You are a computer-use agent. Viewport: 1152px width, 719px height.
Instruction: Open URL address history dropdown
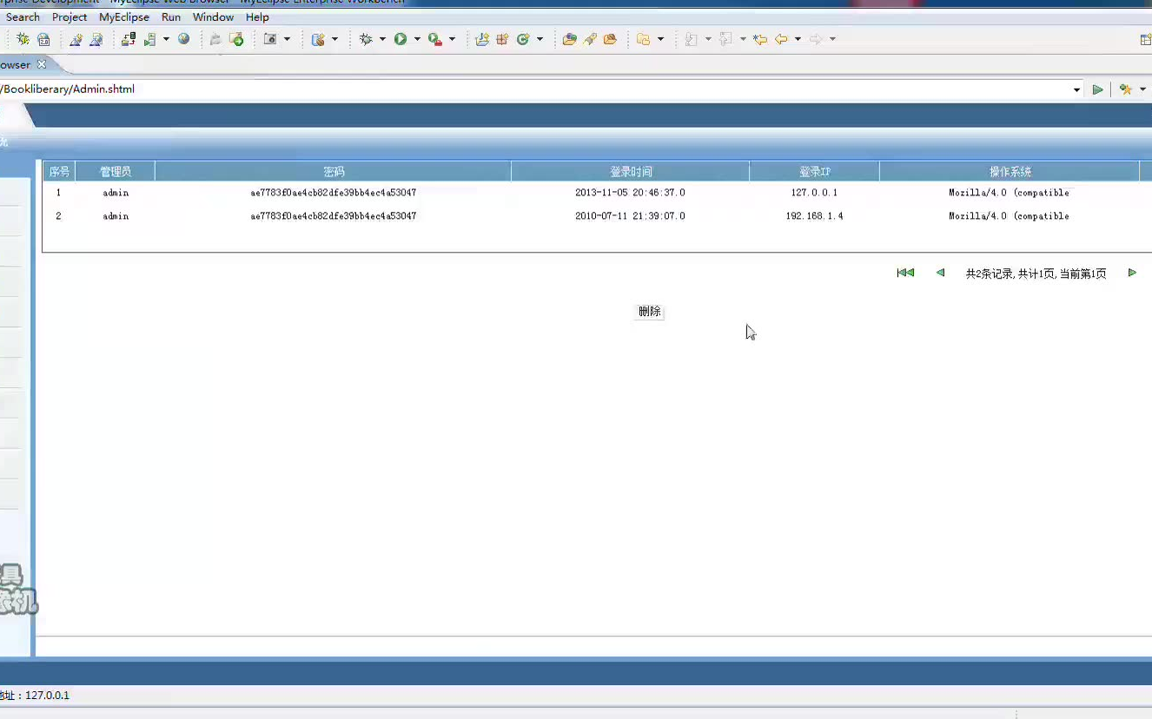pos(1077,89)
